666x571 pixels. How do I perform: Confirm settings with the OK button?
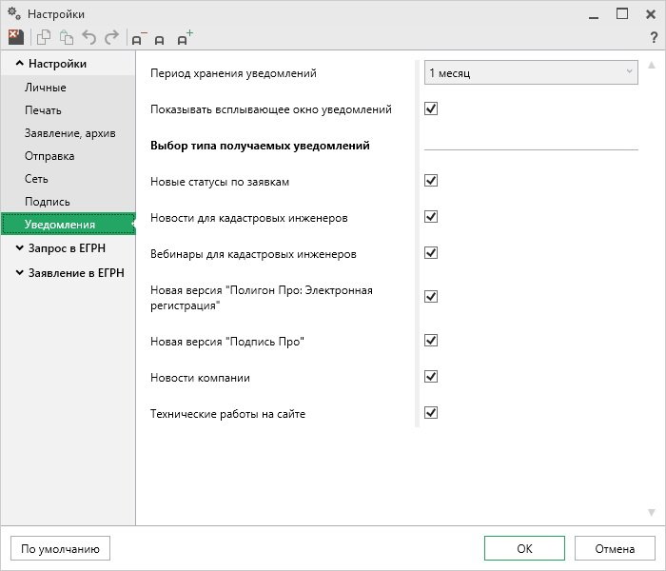[524, 548]
